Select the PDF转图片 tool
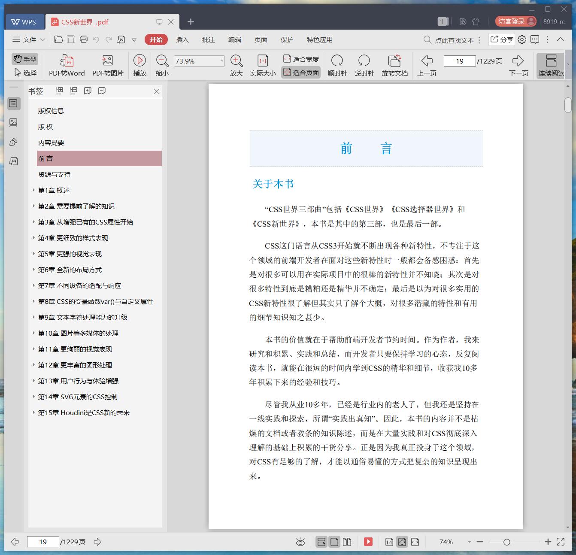The height and width of the screenshot is (555, 576). point(107,65)
